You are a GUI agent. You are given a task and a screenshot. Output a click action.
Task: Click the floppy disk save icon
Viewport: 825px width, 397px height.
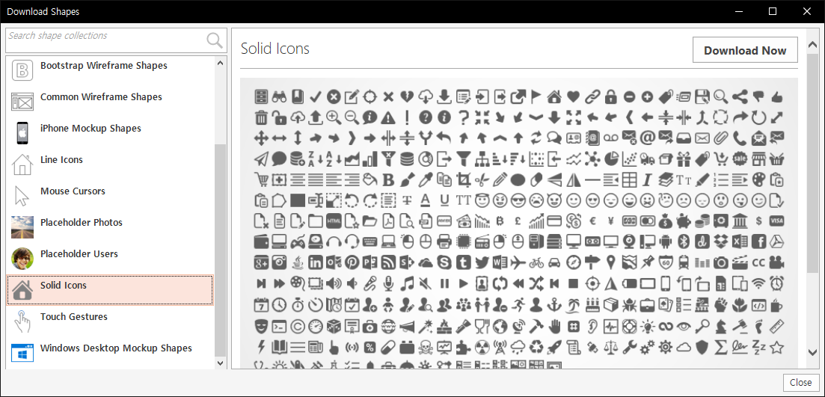pos(702,96)
